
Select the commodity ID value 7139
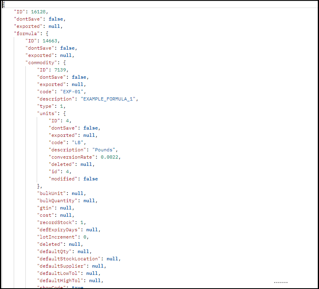pyautogui.click(x=61, y=70)
